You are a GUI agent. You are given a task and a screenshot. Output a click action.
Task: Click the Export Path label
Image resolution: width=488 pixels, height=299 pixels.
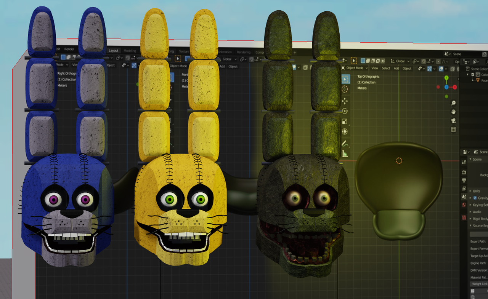[478, 241]
